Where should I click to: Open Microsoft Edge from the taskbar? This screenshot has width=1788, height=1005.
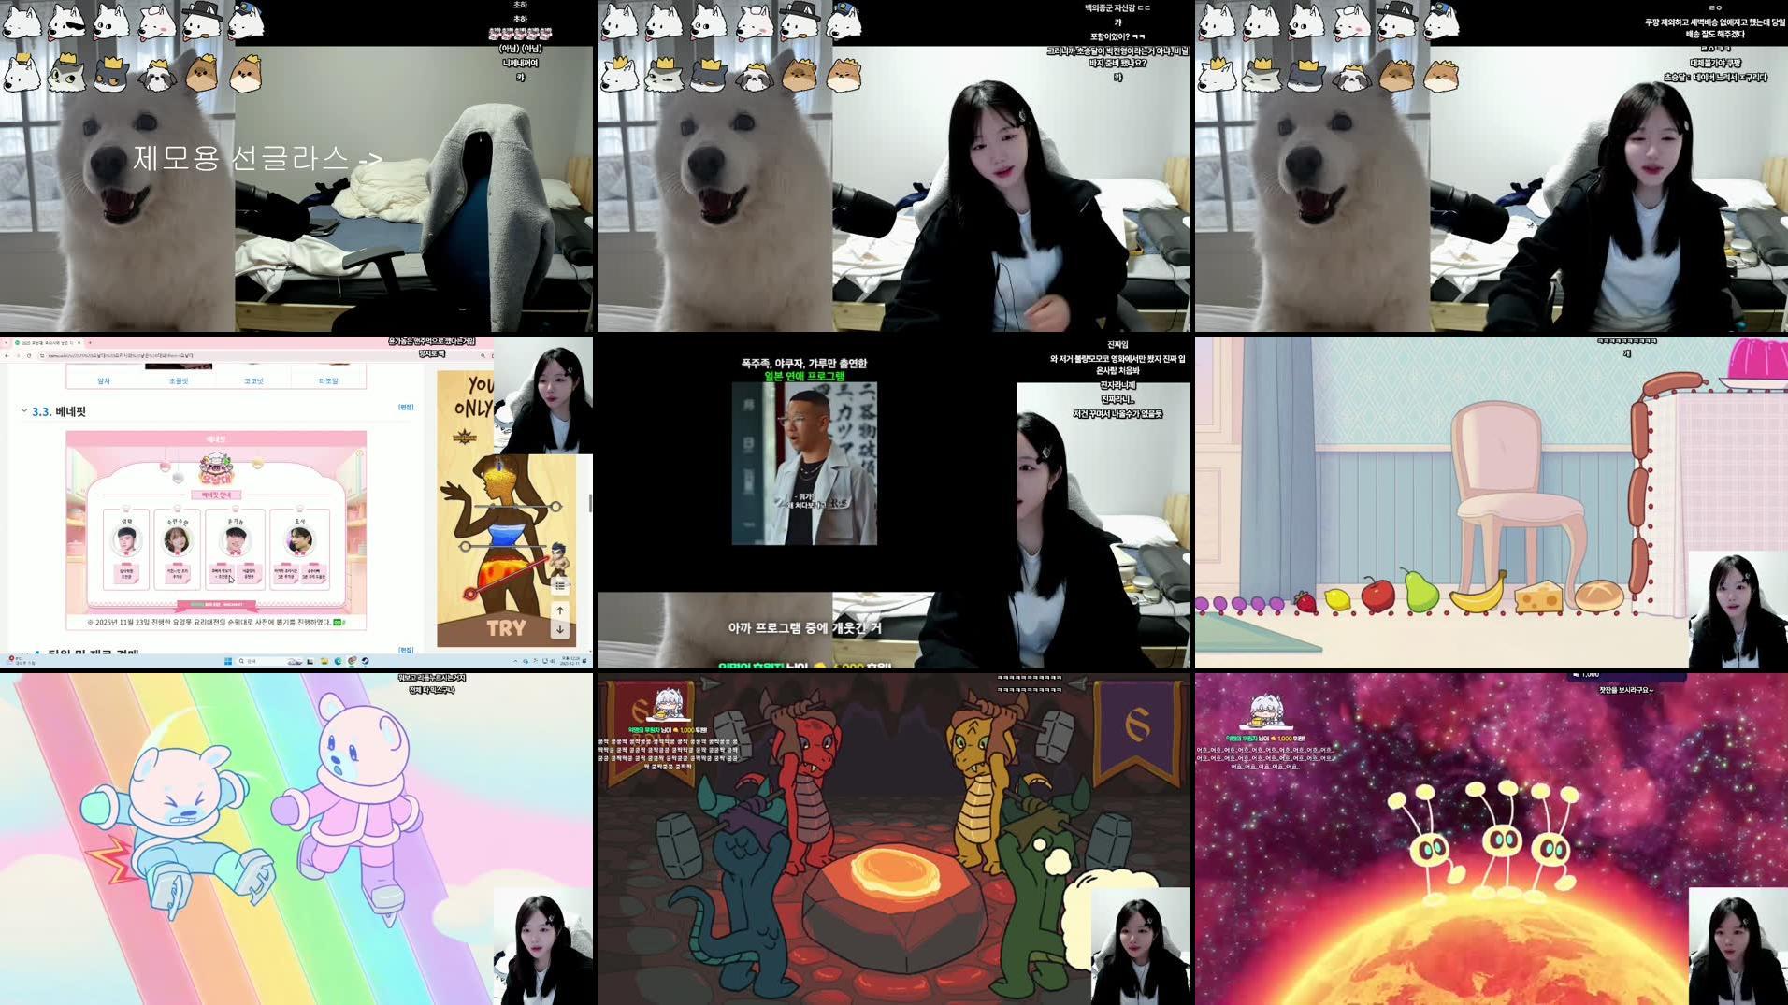point(338,659)
